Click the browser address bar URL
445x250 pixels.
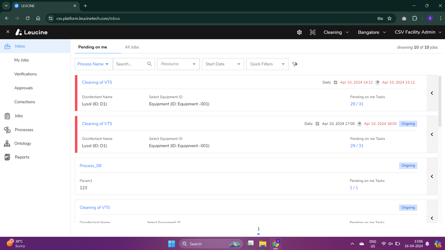point(88,18)
